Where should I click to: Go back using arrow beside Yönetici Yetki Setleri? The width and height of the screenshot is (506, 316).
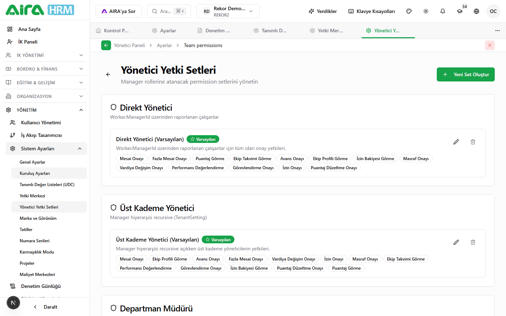click(108, 74)
